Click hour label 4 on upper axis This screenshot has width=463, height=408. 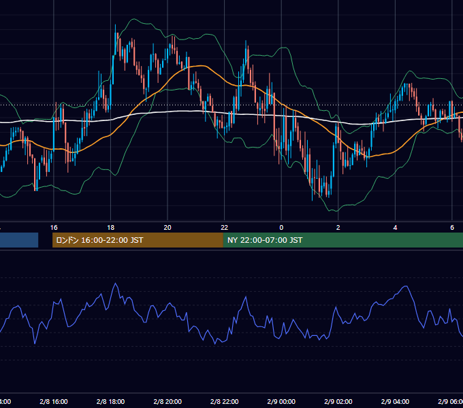pyautogui.click(x=395, y=228)
